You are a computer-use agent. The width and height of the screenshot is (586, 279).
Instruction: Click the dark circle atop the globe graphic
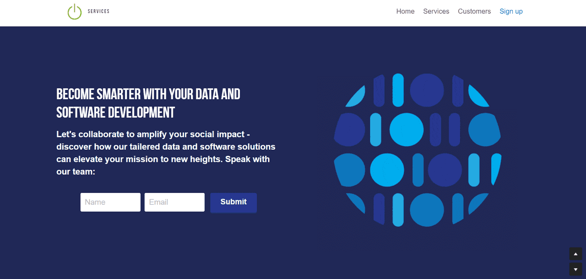427,90
